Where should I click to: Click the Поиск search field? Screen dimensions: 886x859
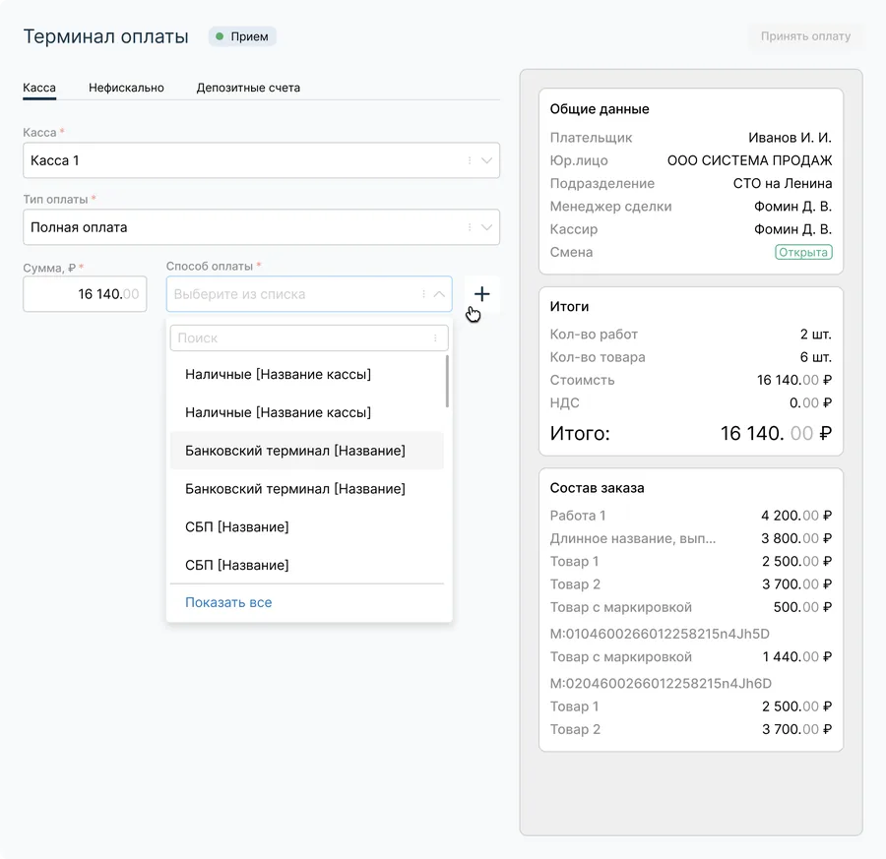point(309,337)
